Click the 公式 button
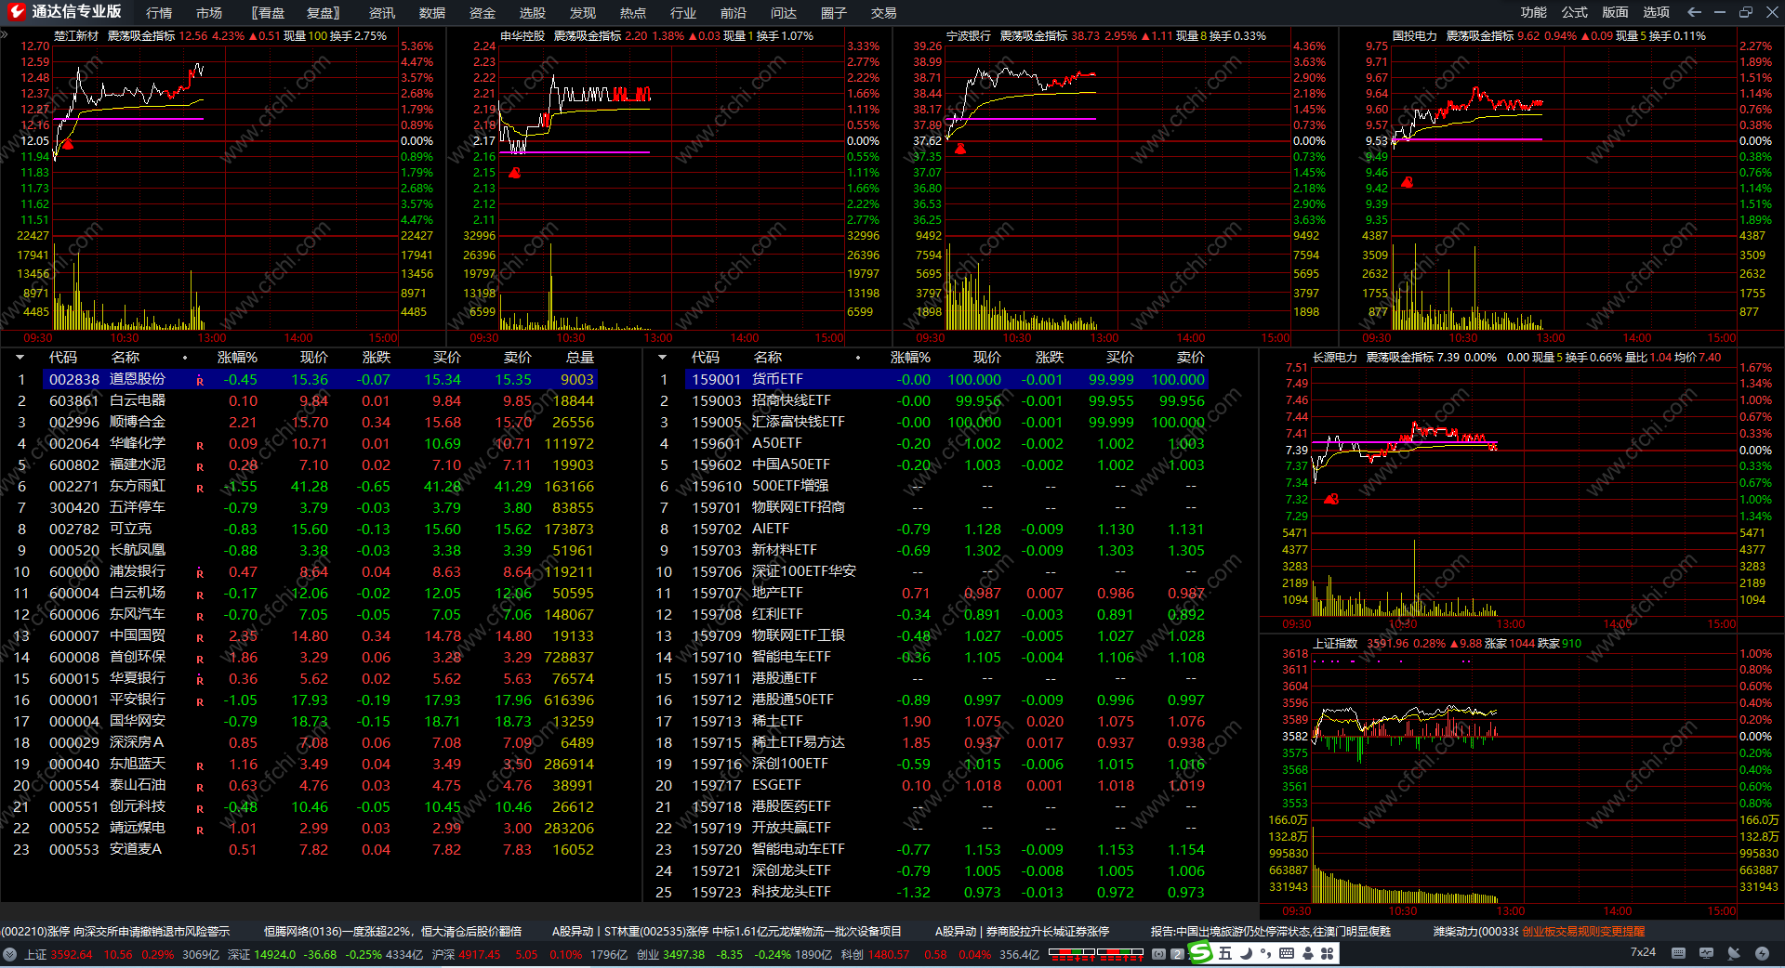This screenshot has width=1785, height=968. click(x=1575, y=12)
